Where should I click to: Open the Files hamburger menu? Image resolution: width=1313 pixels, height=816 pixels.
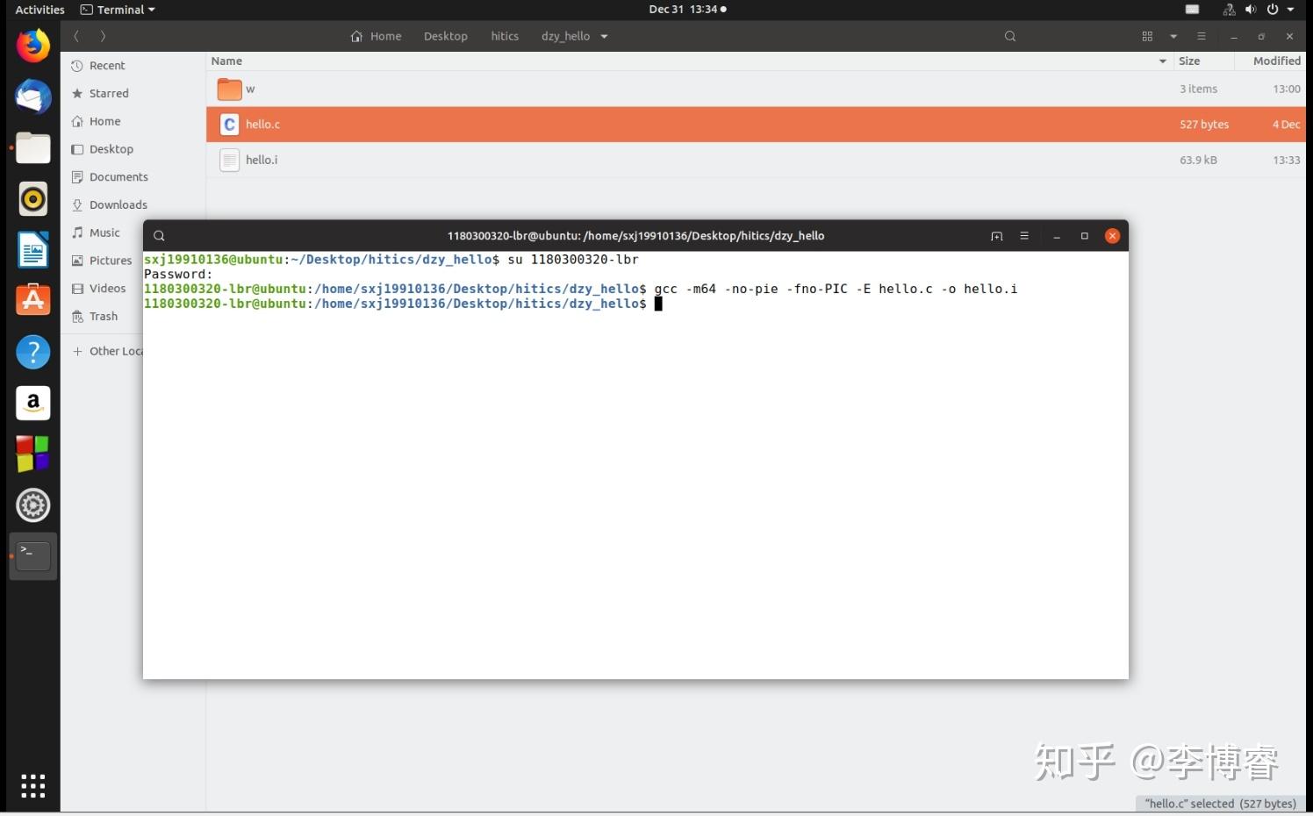(1202, 36)
